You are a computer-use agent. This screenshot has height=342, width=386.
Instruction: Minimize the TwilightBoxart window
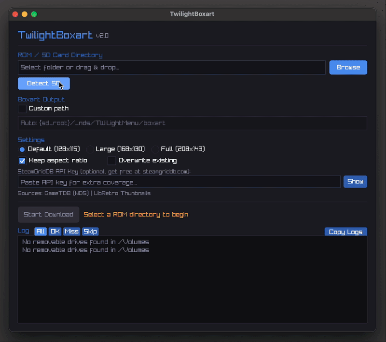(x=25, y=14)
